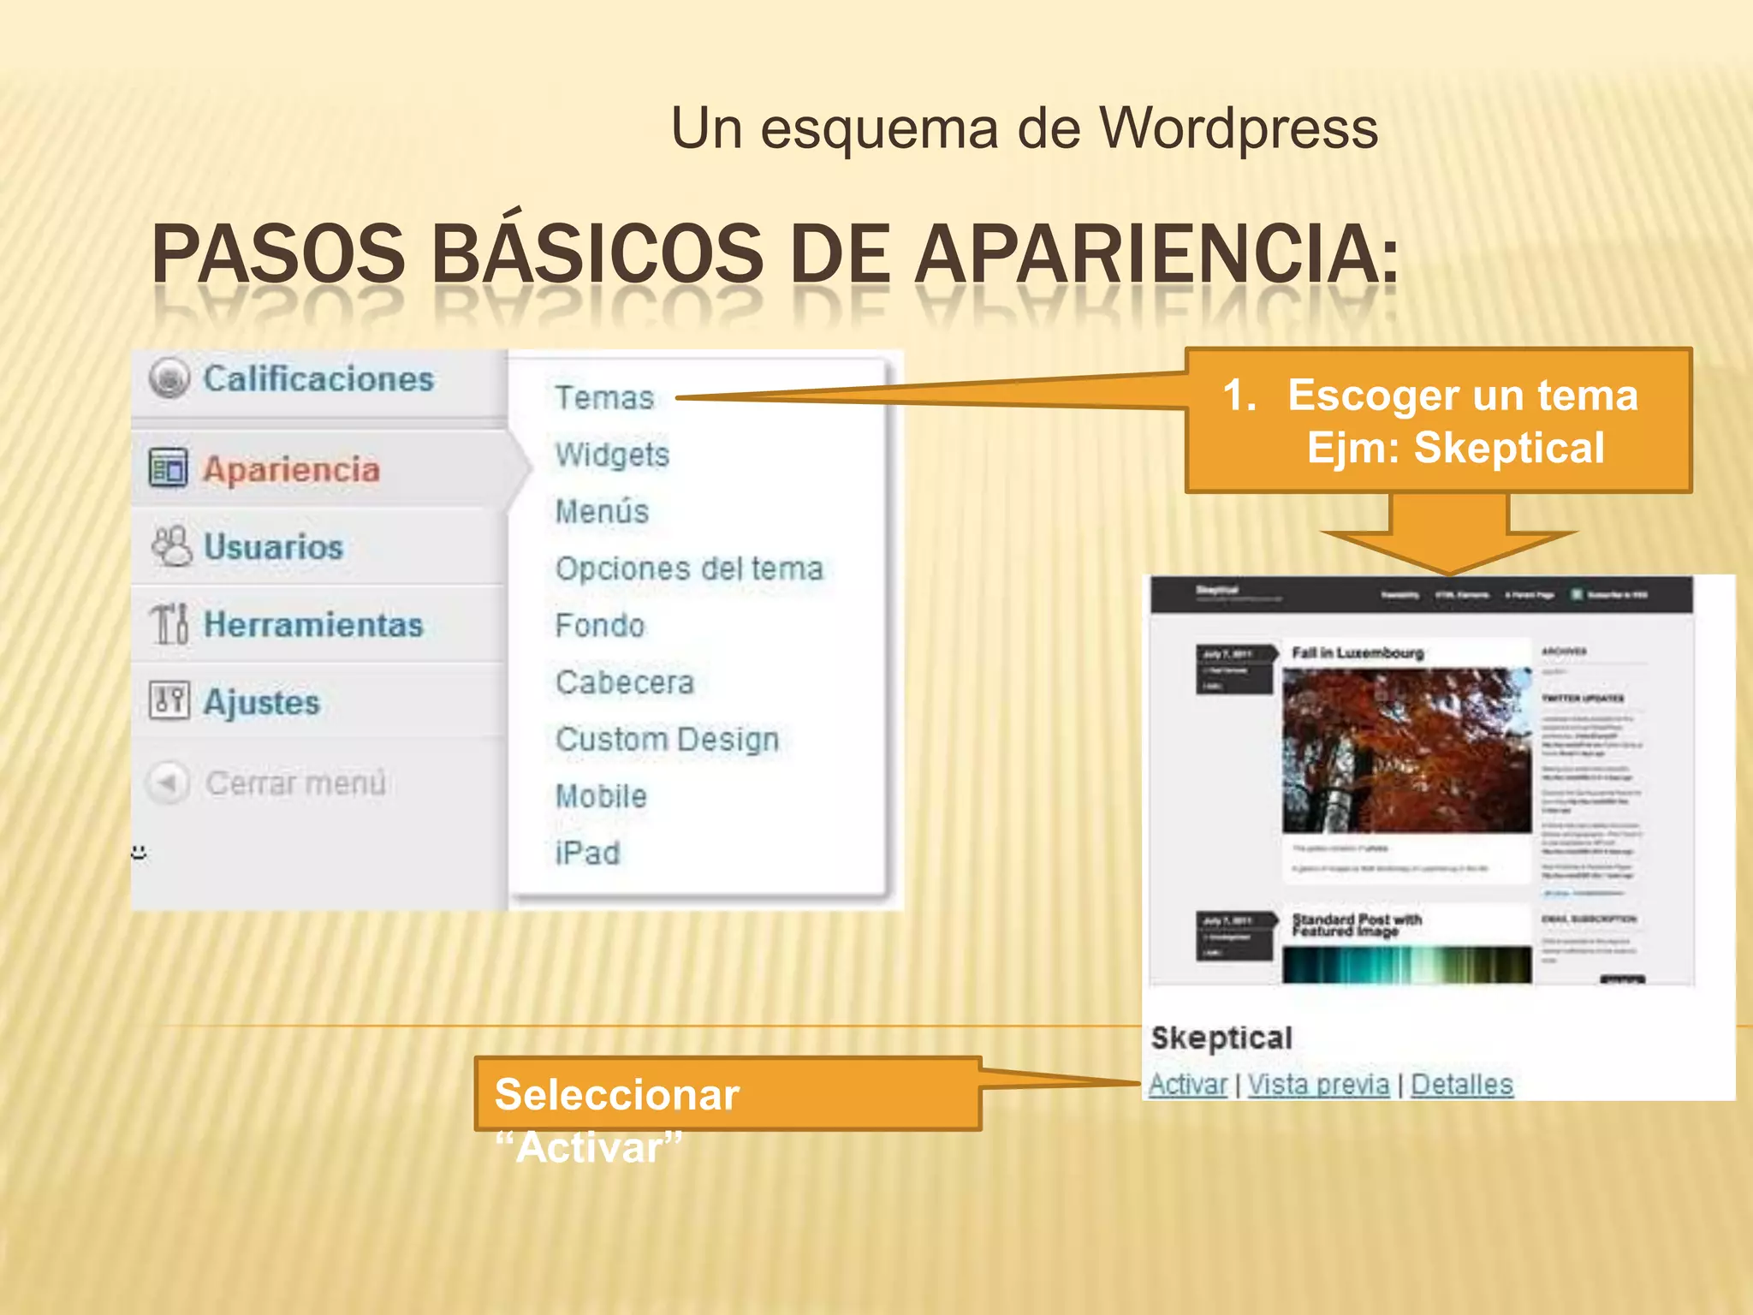Click the Cerrar menú arrow icon
The image size is (1753, 1315).
pyautogui.click(x=168, y=782)
